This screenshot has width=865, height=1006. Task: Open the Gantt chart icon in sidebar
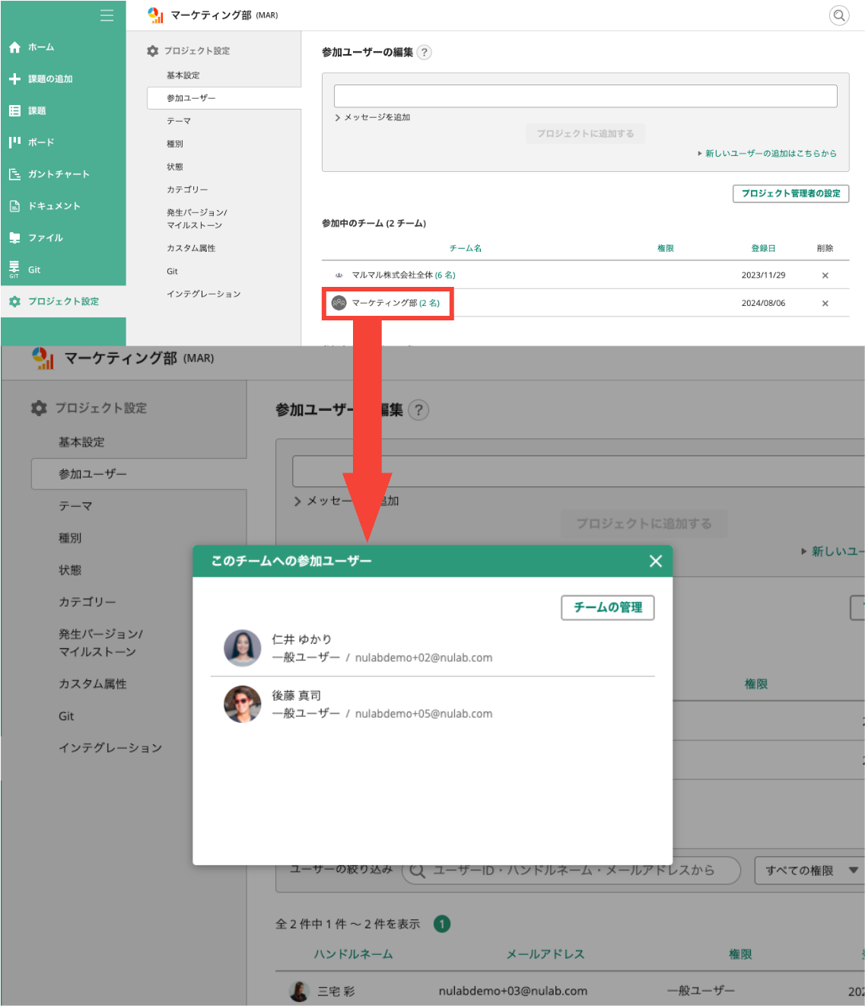point(14,174)
